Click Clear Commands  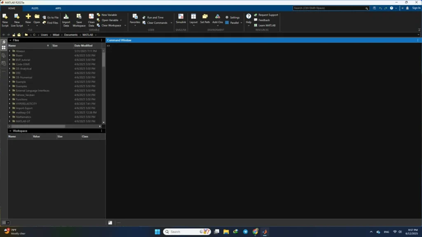[x=155, y=23]
